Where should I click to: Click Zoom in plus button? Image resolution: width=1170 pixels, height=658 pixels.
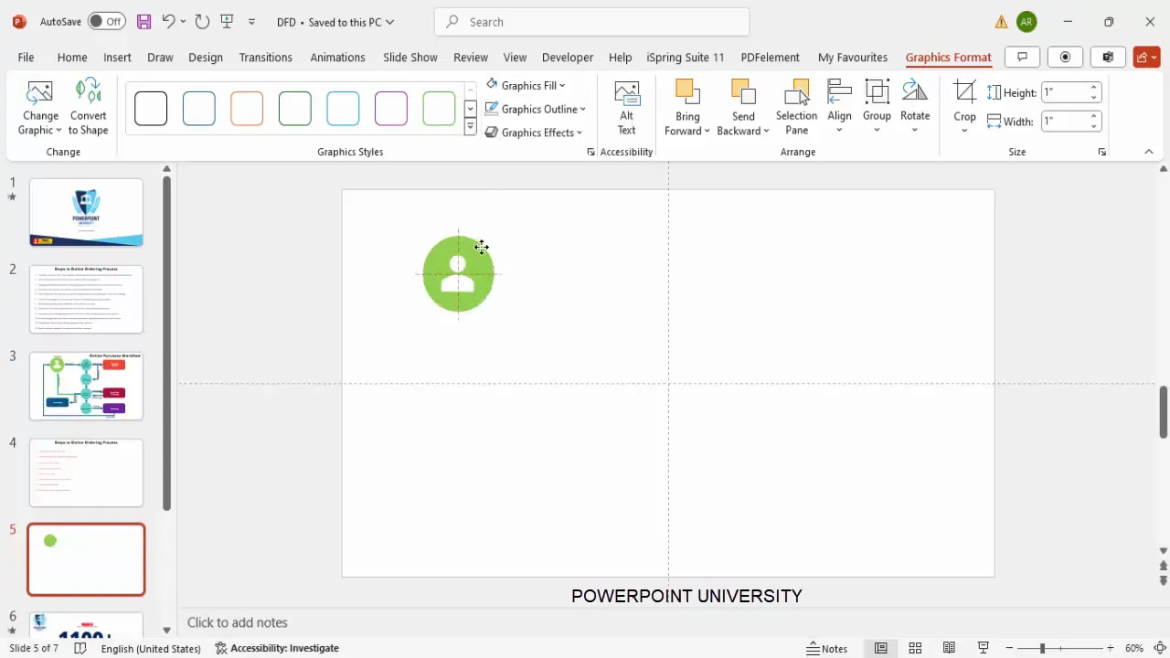(x=1111, y=648)
